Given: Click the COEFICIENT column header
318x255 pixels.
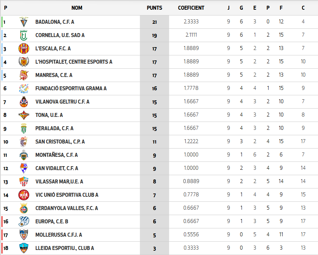Looking at the screenshot, I should [191, 8].
